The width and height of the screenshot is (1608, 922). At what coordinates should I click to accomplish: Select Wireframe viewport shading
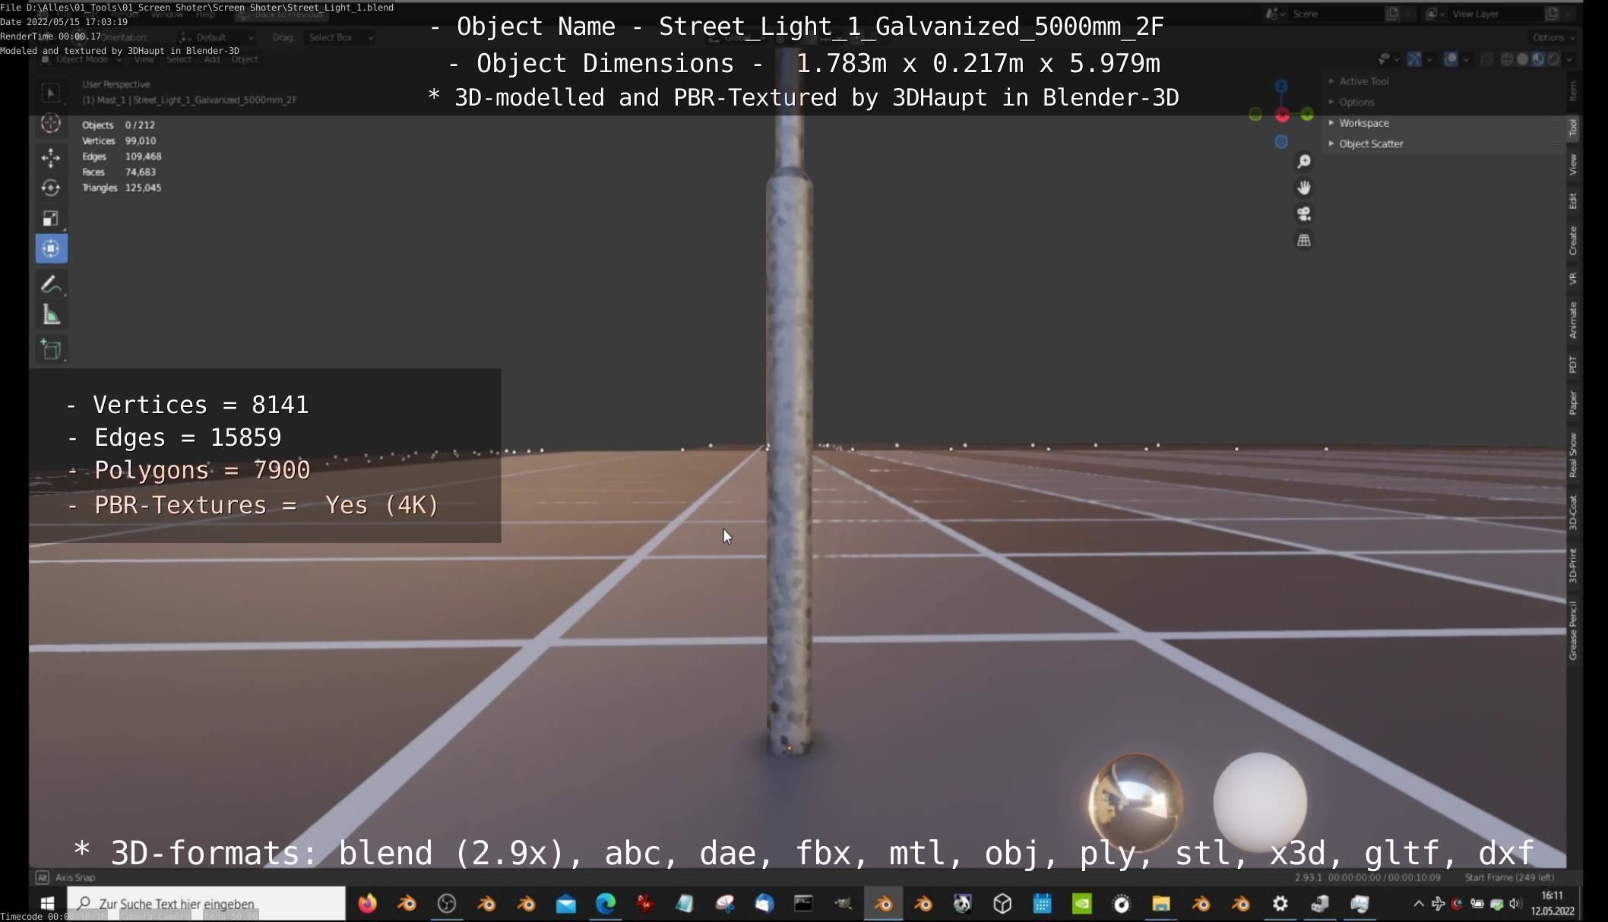[1506, 59]
